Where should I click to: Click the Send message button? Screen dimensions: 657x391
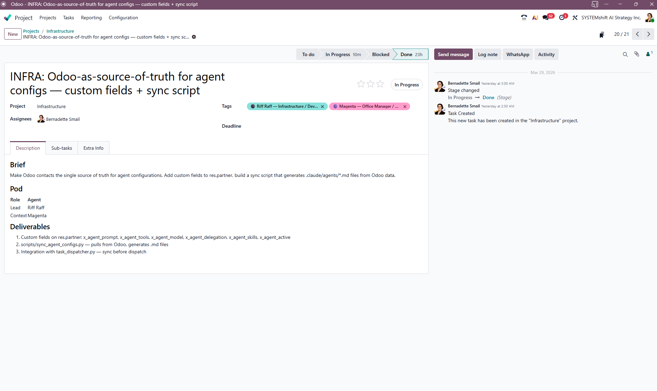point(453,54)
